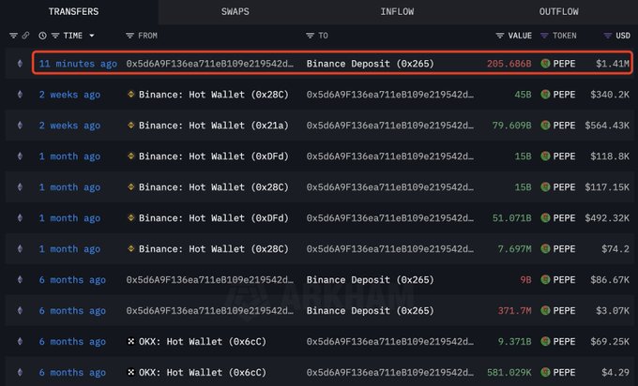
Task: Open the FROM column filter
Action: pos(129,36)
